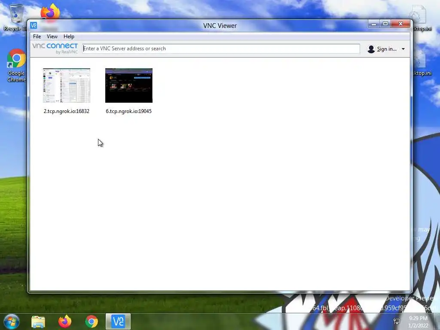440x330 pixels.
Task: Launch Google Chrome from the taskbar
Action: pyautogui.click(x=92, y=321)
